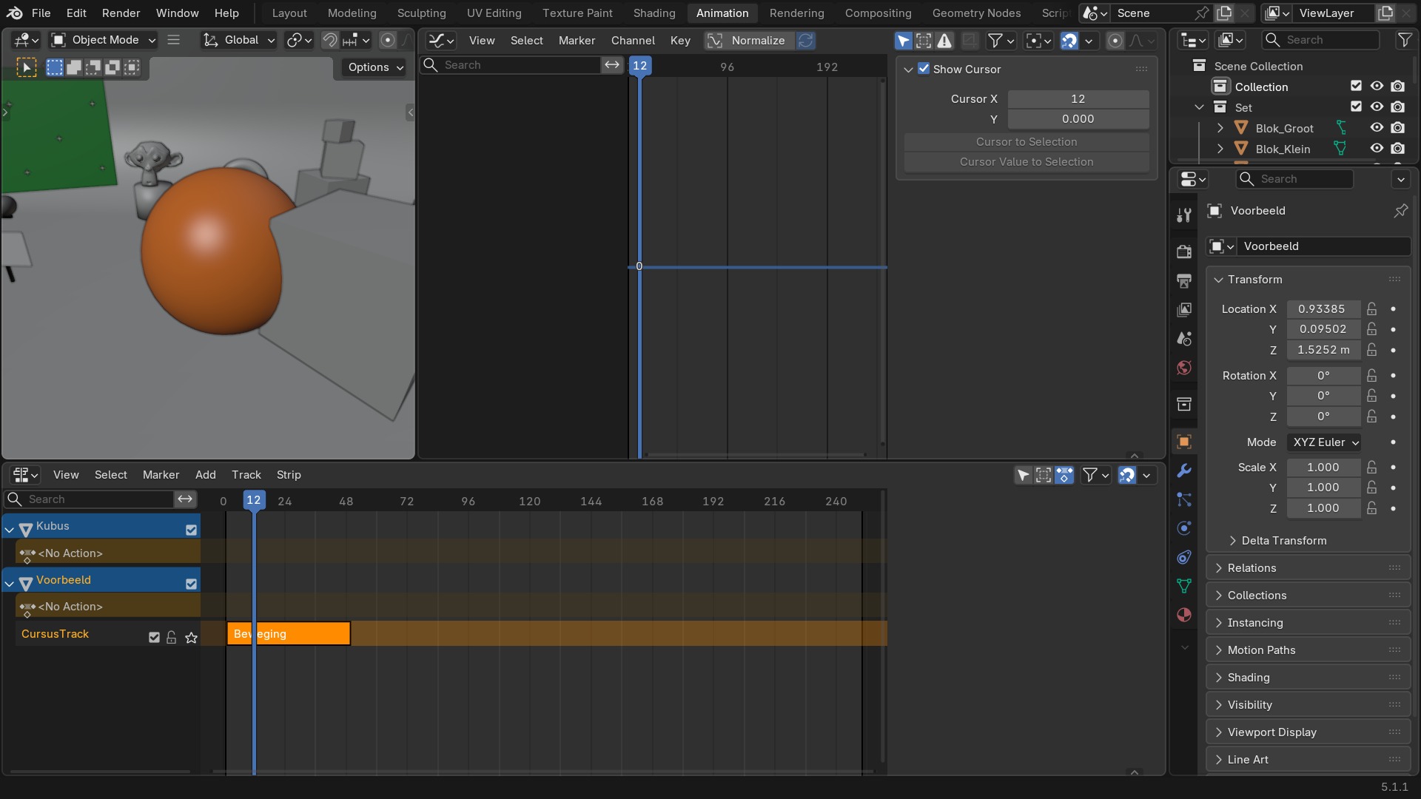
Task: Open the Object Mode dropdown
Action: (x=103, y=40)
